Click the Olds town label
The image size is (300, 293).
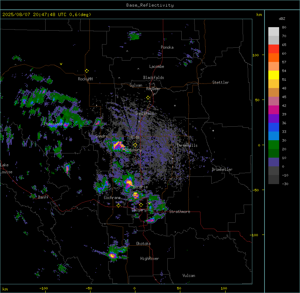click(x=135, y=137)
